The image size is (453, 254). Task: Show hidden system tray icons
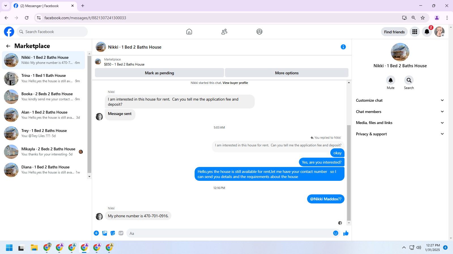404,248
